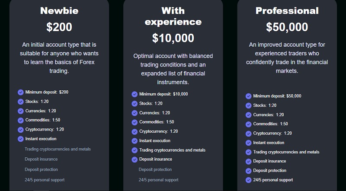
Task: Select the Professional plan heading
Action: 287,10
